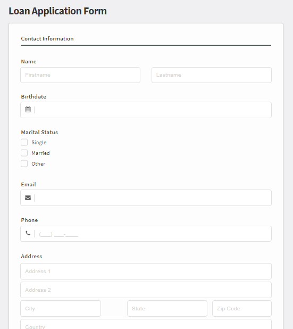
Task: Check the Single marital status box
Action: click(24, 142)
